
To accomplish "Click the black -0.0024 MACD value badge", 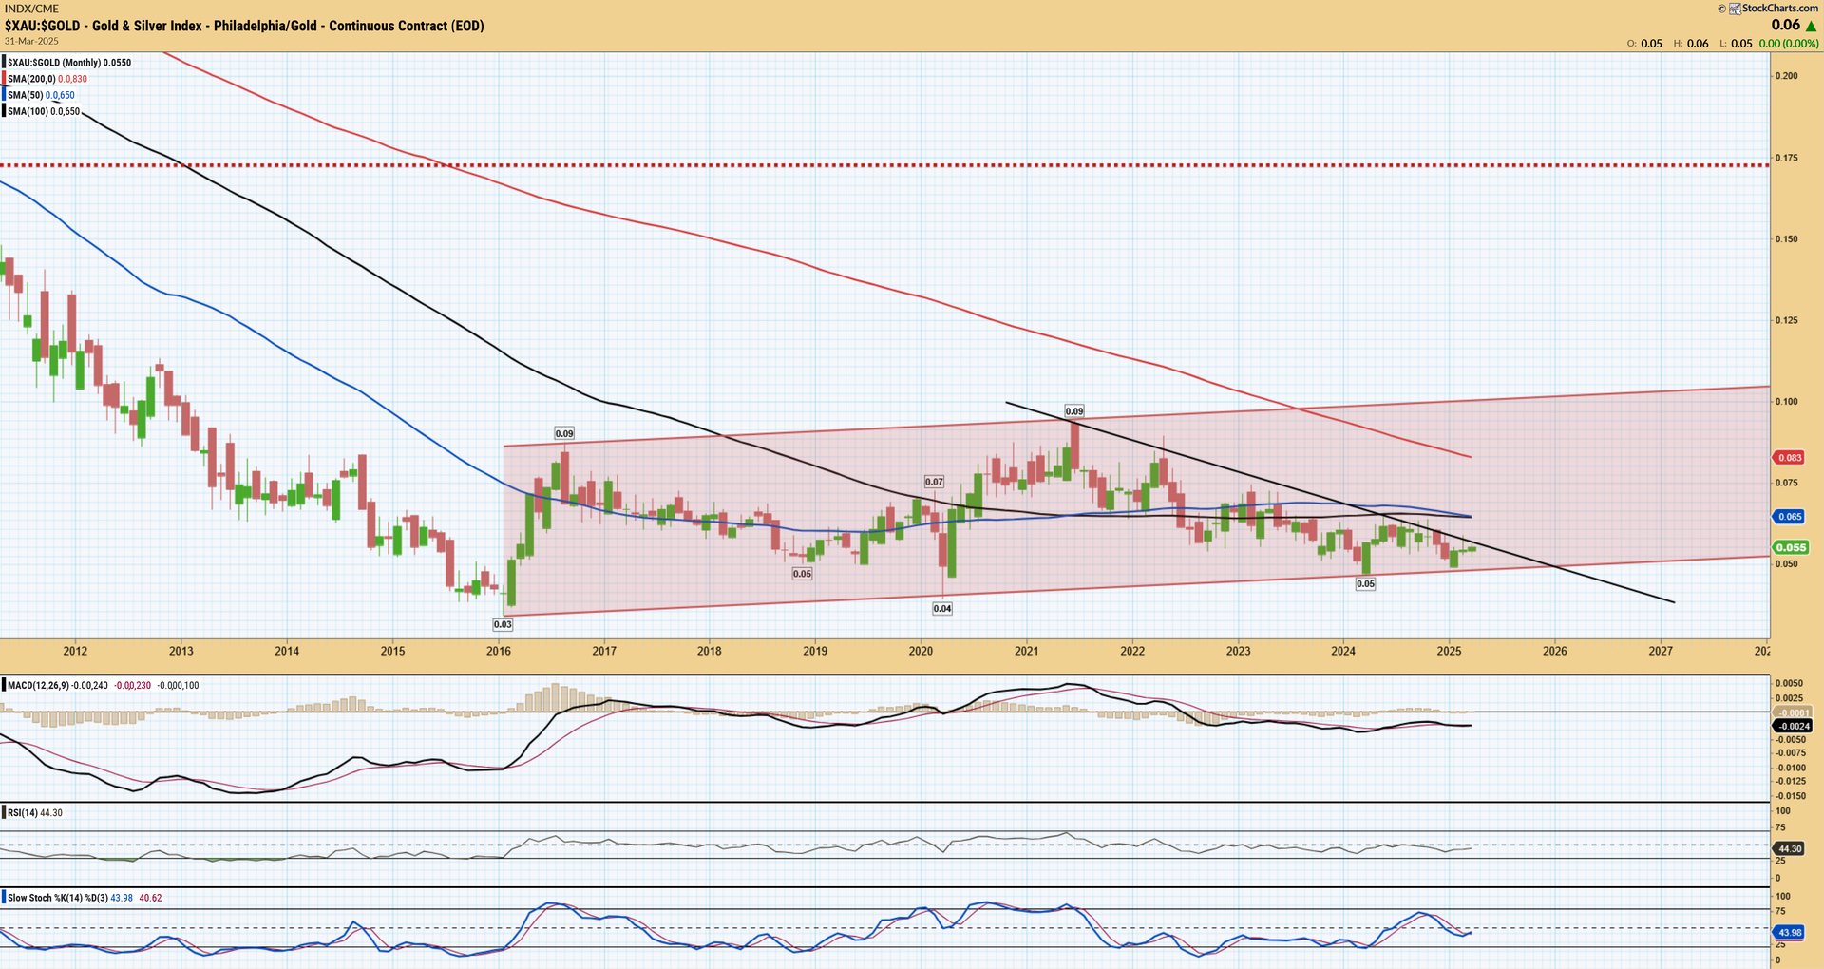I will point(1793,726).
